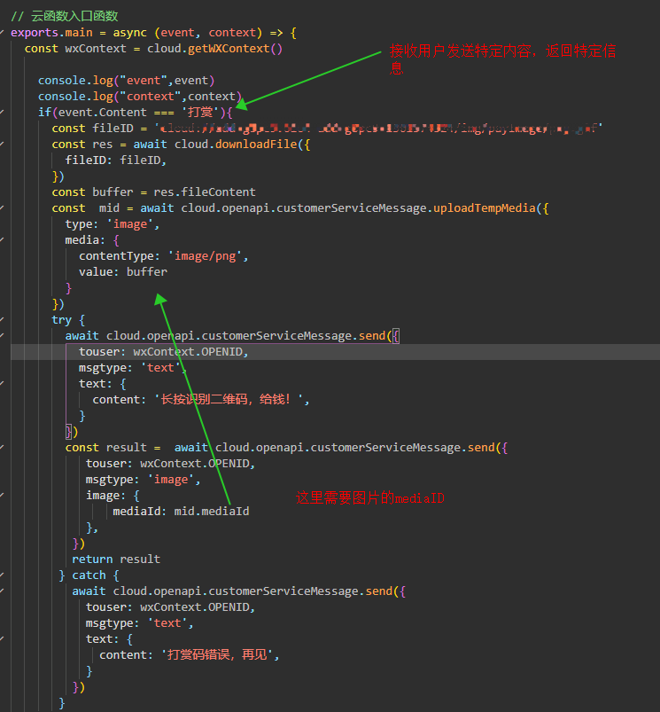Image resolution: width=660 pixels, height=712 pixels.
Task: Click the 'image/png' string
Action: (205, 256)
